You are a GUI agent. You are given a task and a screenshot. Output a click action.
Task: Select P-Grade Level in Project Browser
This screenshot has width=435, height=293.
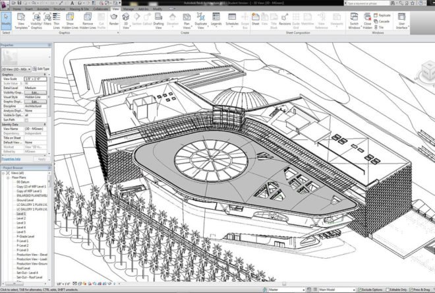[25, 237]
